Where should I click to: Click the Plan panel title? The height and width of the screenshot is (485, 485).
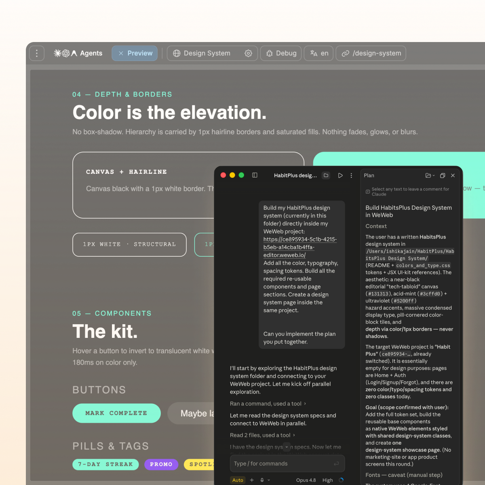[x=369, y=175]
